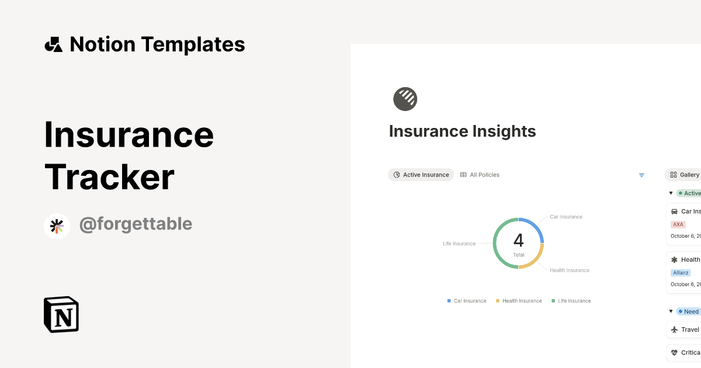Viewport: 701px width, 368px height.
Task: Click the heart icon on Critical card
Action: click(675, 352)
